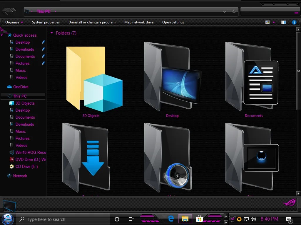Viewport: 301px width, 225px height.
Task: Click the volume speaker tray icon
Action: coord(253,219)
